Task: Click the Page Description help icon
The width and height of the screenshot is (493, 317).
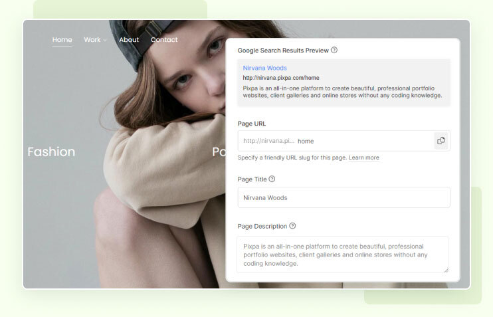Action: [292, 226]
